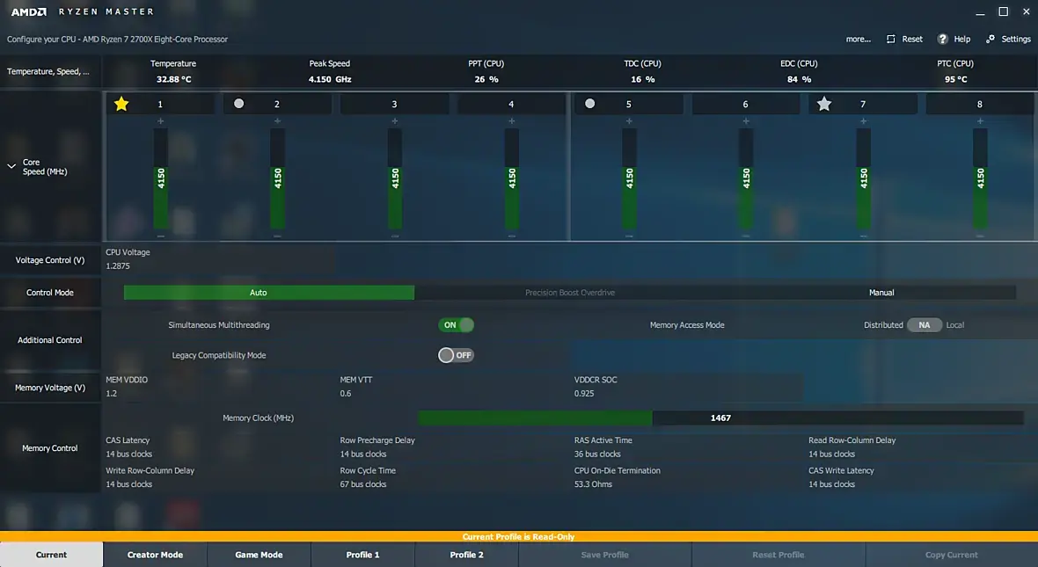Click RAS Active Time 36 bus clocks
The height and width of the screenshot is (567, 1038).
pyautogui.click(x=597, y=454)
